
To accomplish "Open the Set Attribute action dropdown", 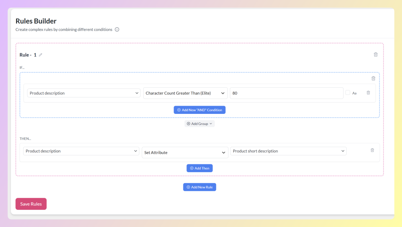I will coord(185,153).
